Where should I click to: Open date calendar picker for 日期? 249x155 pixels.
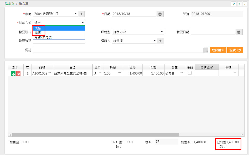160,14
